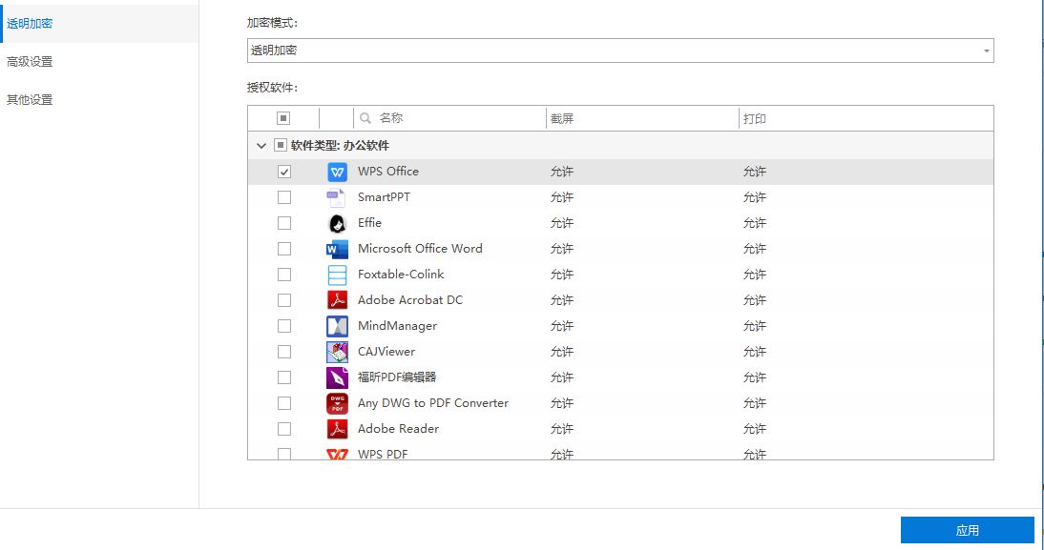
Task: Click the 名称 search field
Action: 450,117
